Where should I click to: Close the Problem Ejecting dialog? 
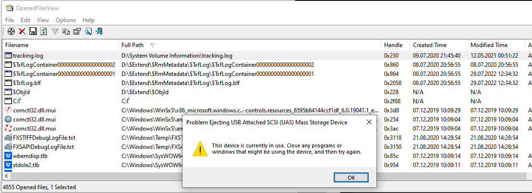point(369,122)
